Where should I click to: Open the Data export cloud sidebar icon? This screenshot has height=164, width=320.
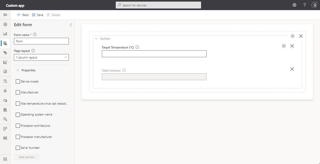point(5,100)
